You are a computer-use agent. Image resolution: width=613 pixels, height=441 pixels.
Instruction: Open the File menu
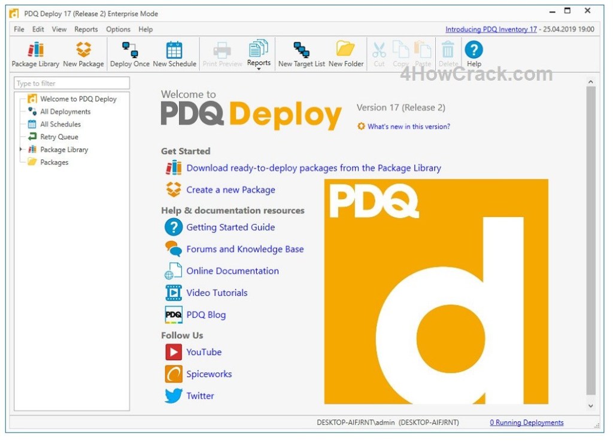19,29
